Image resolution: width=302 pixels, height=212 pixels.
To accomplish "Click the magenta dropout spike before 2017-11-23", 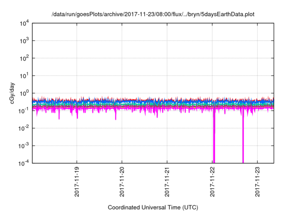I will pos(243,137).
